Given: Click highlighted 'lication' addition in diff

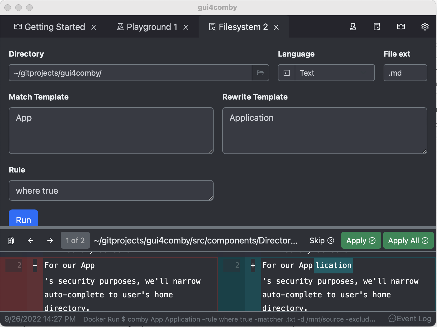Looking at the screenshot, I should [x=333, y=265].
